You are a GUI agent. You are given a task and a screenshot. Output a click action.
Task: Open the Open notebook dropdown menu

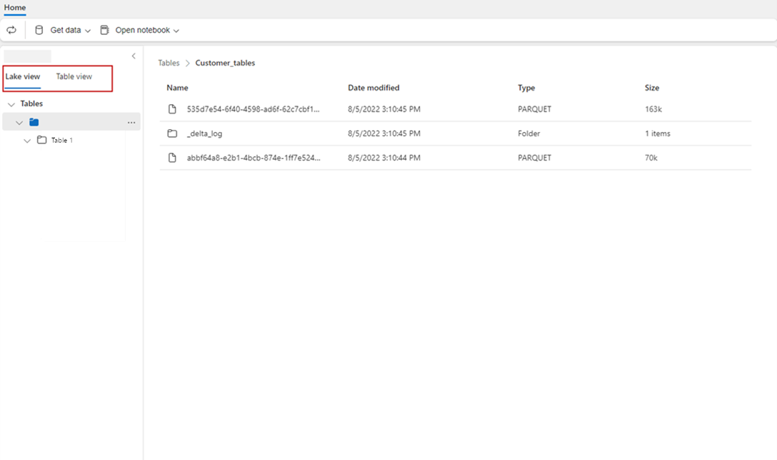[x=176, y=30]
